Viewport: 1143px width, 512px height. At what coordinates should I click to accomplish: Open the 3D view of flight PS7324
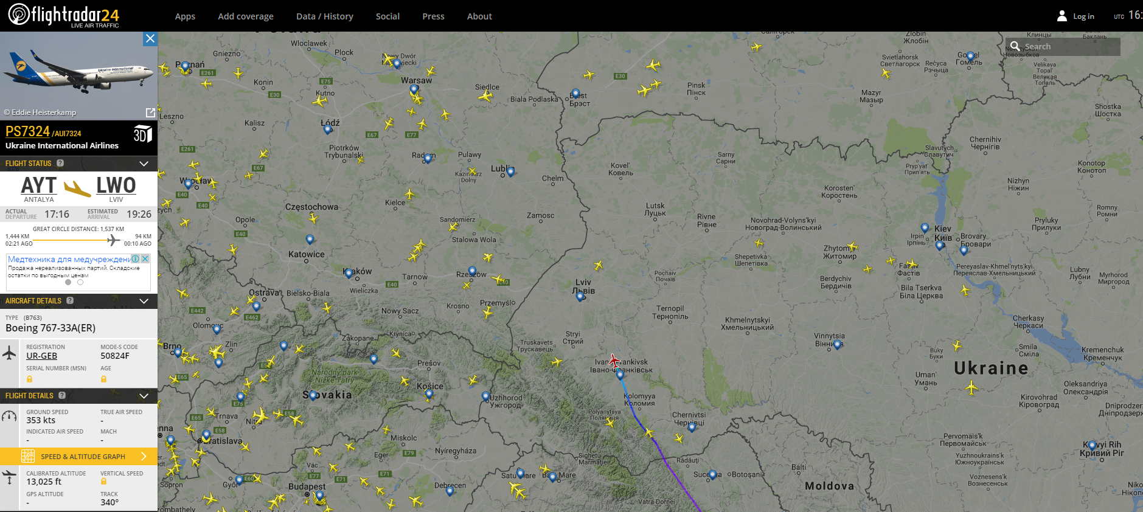point(142,134)
